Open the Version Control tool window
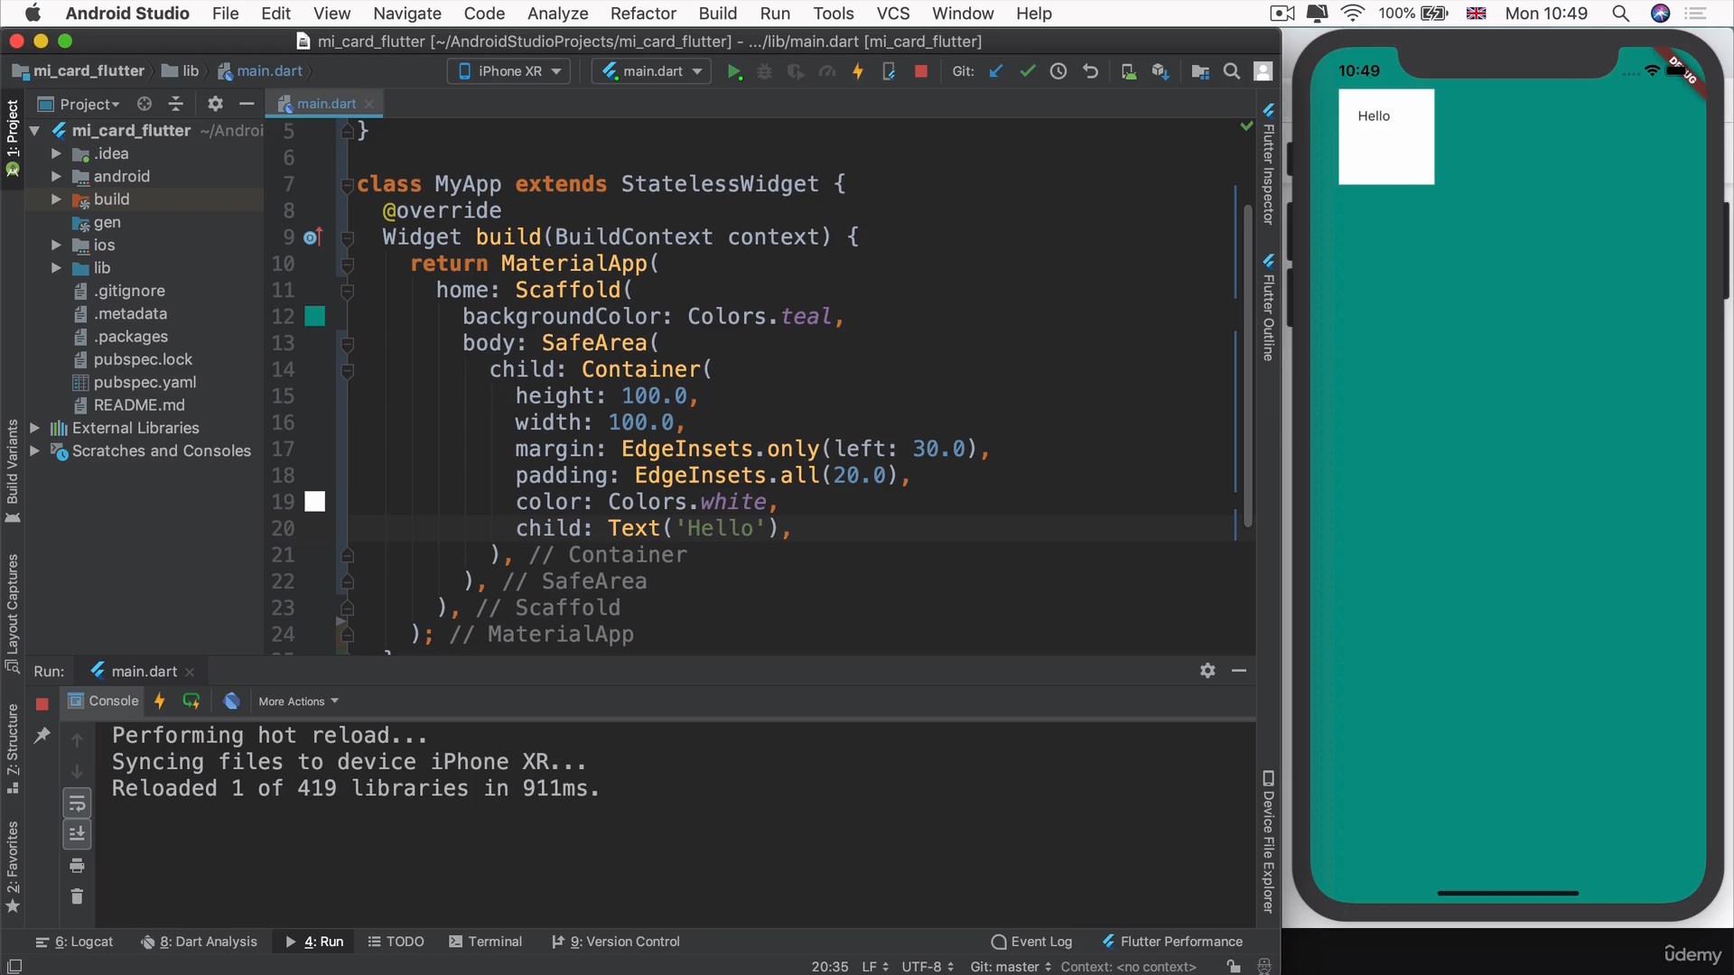Image resolution: width=1734 pixels, height=975 pixels. (x=616, y=942)
